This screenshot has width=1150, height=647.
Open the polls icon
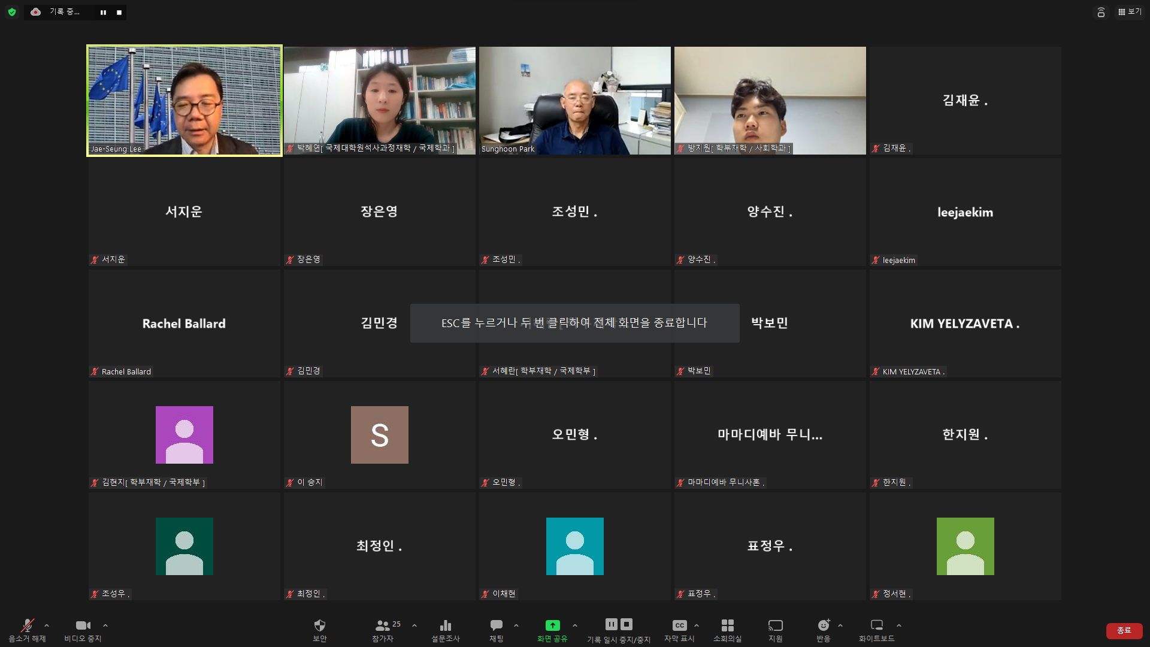pos(445,626)
